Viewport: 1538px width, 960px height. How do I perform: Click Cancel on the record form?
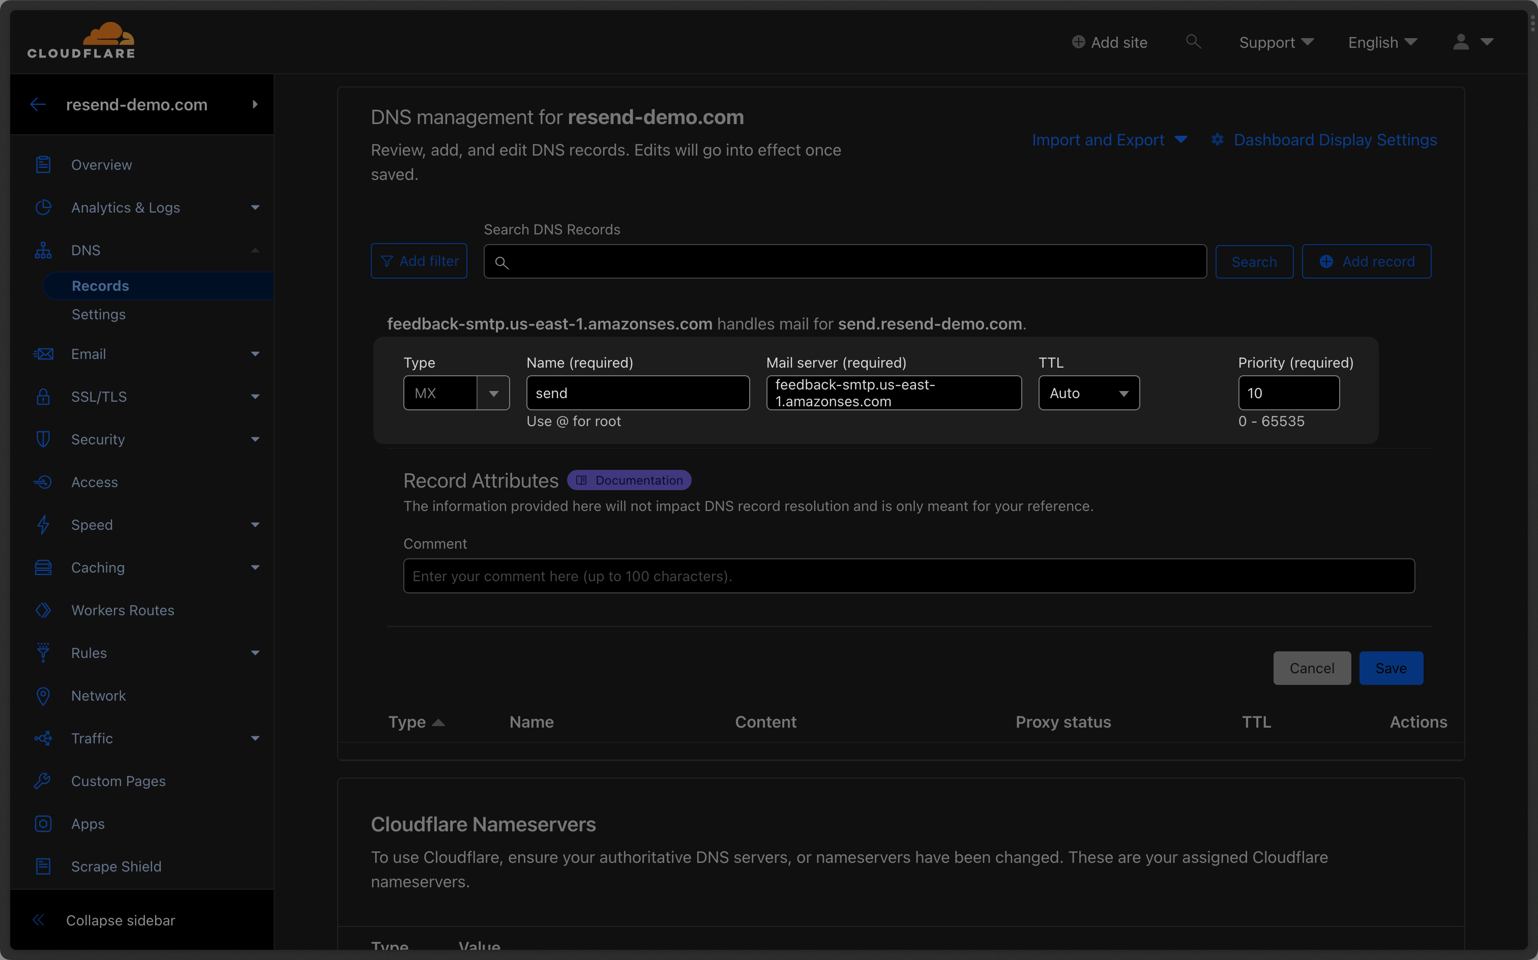tap(1312, 668)
